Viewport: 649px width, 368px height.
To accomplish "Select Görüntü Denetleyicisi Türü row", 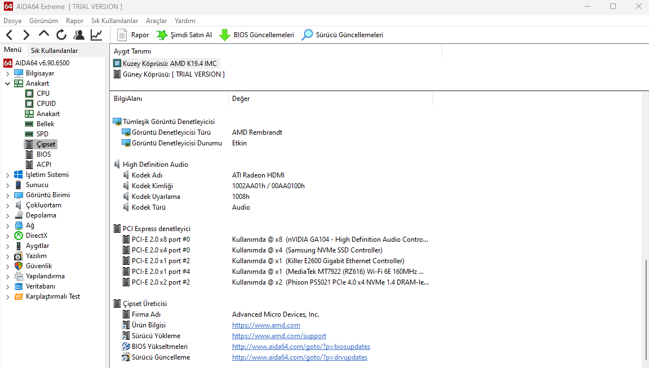I will (202, 132).
